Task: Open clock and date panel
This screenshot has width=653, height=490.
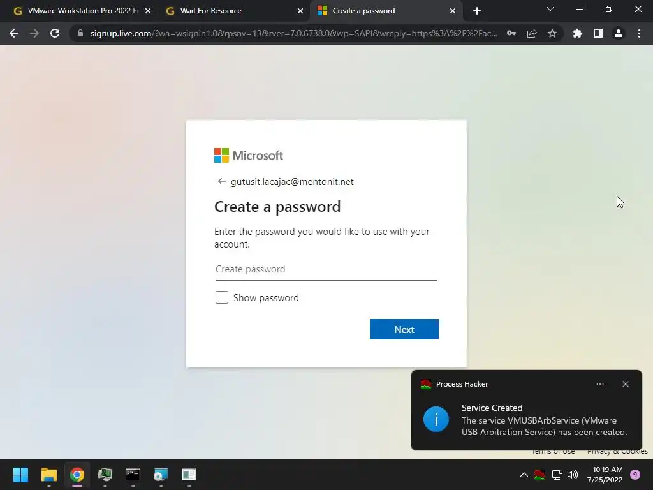Action: coord(605,475)
